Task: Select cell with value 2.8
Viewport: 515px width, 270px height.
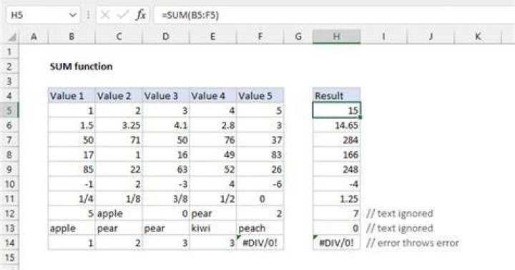Action: pyautogui.click(x=213, y=125)
